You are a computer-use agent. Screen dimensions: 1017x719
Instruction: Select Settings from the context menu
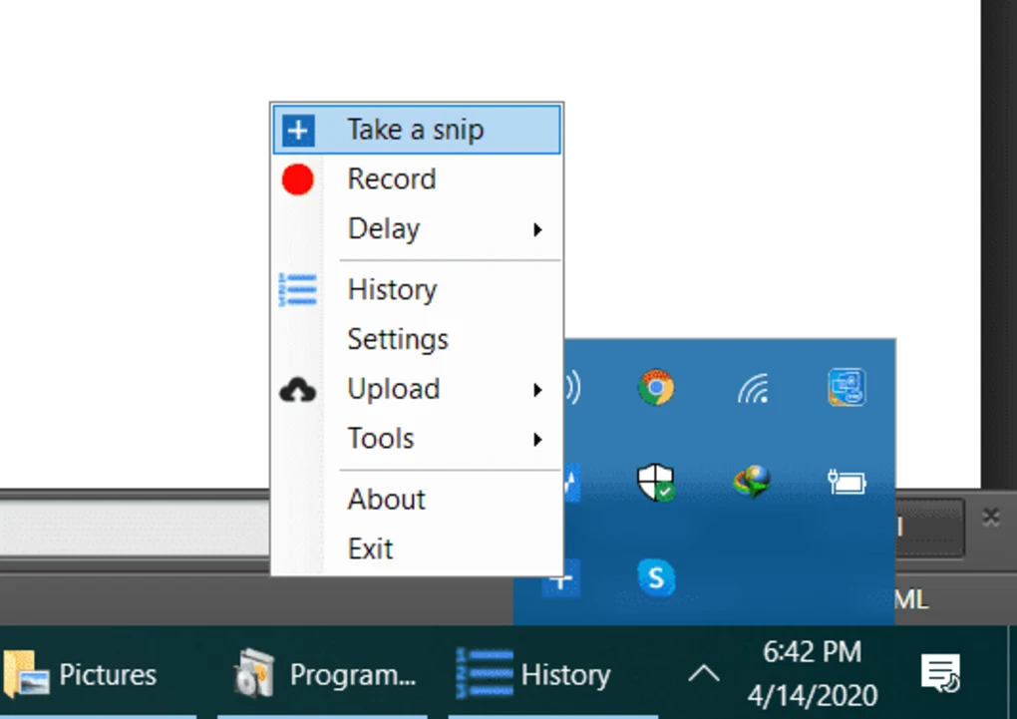pyautogui.click(x=397, y=339)
